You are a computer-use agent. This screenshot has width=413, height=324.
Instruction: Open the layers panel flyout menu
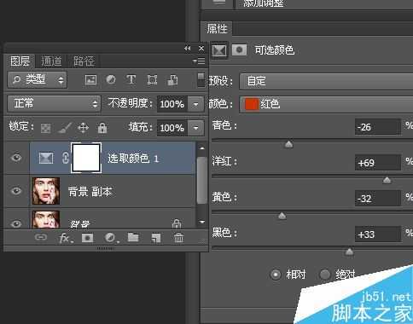[x=199, y=61]
